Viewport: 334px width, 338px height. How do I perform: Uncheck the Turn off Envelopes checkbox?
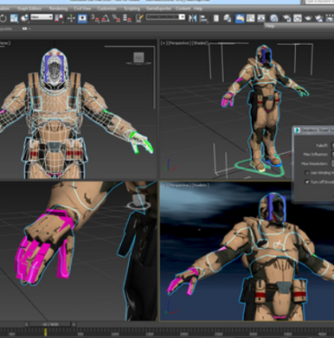(307, 182)
